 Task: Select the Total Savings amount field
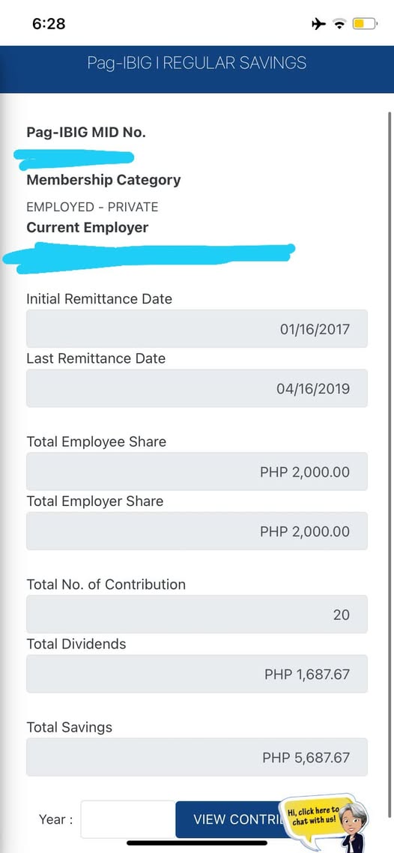pyautogui.click(x=197, y=757)
